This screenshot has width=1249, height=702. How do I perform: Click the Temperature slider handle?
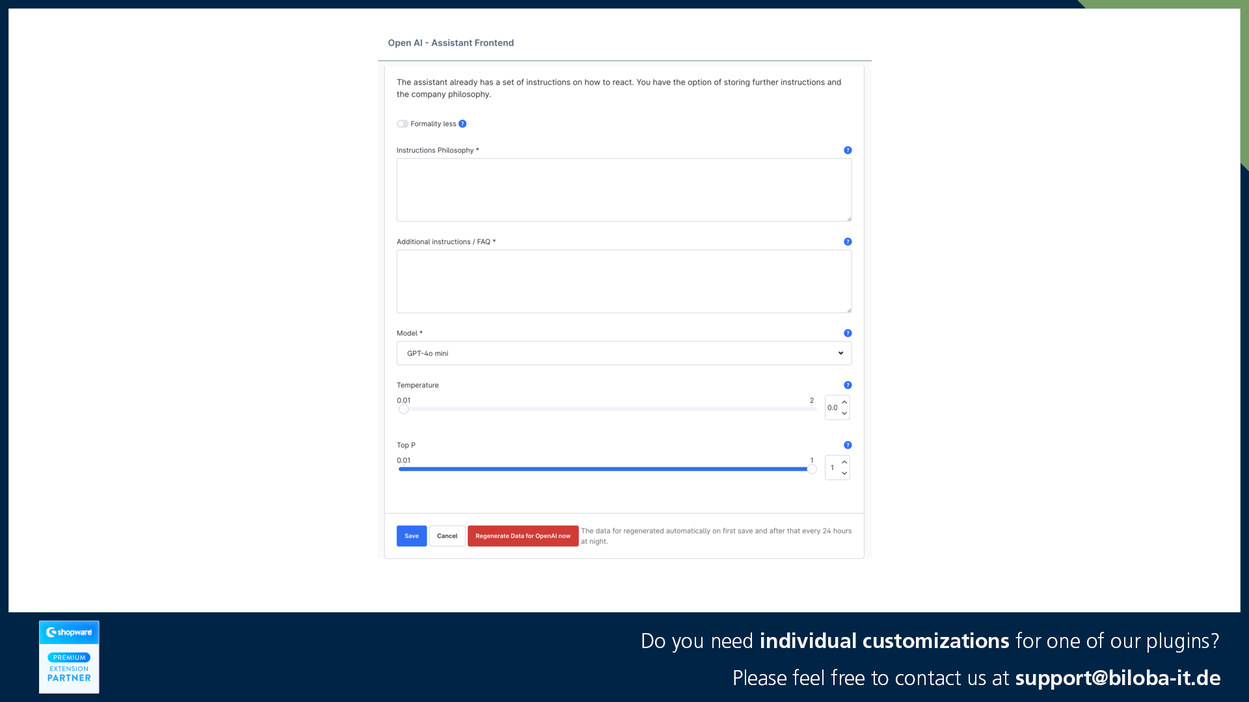point(404,409)
